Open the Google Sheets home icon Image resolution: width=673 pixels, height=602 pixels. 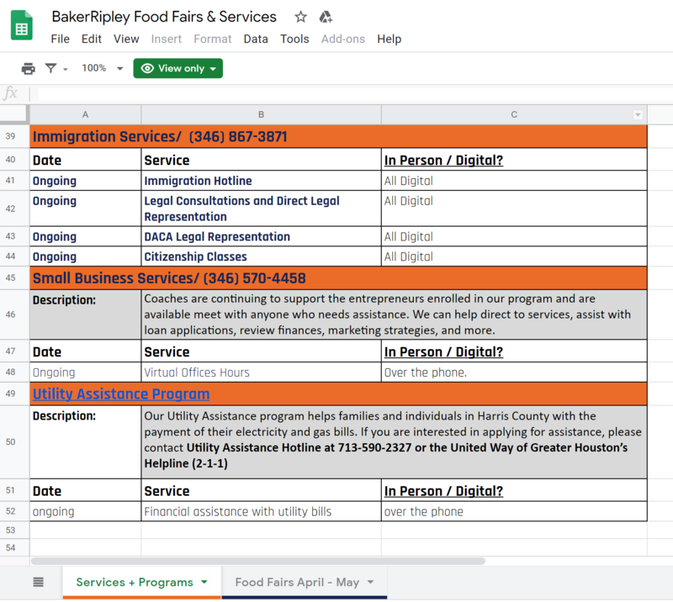click(x=22, y=26)
